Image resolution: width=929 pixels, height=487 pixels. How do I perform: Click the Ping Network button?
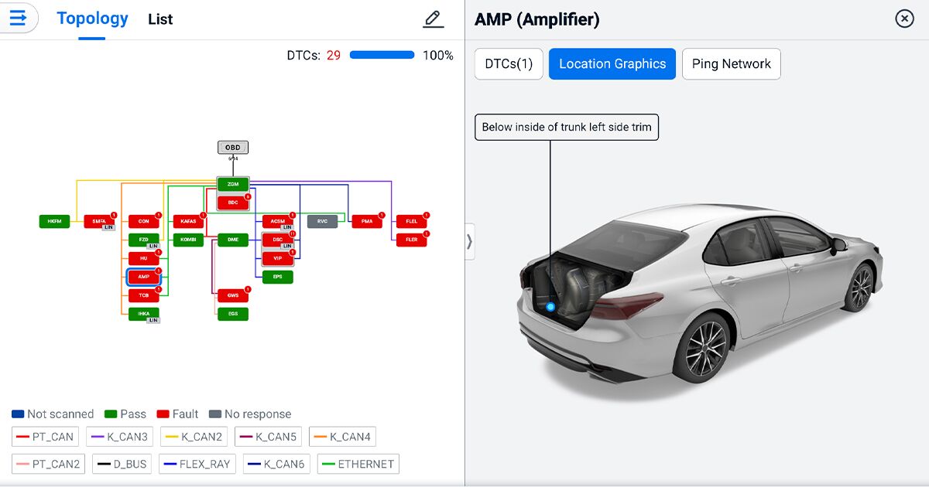[x=731, y=64]
